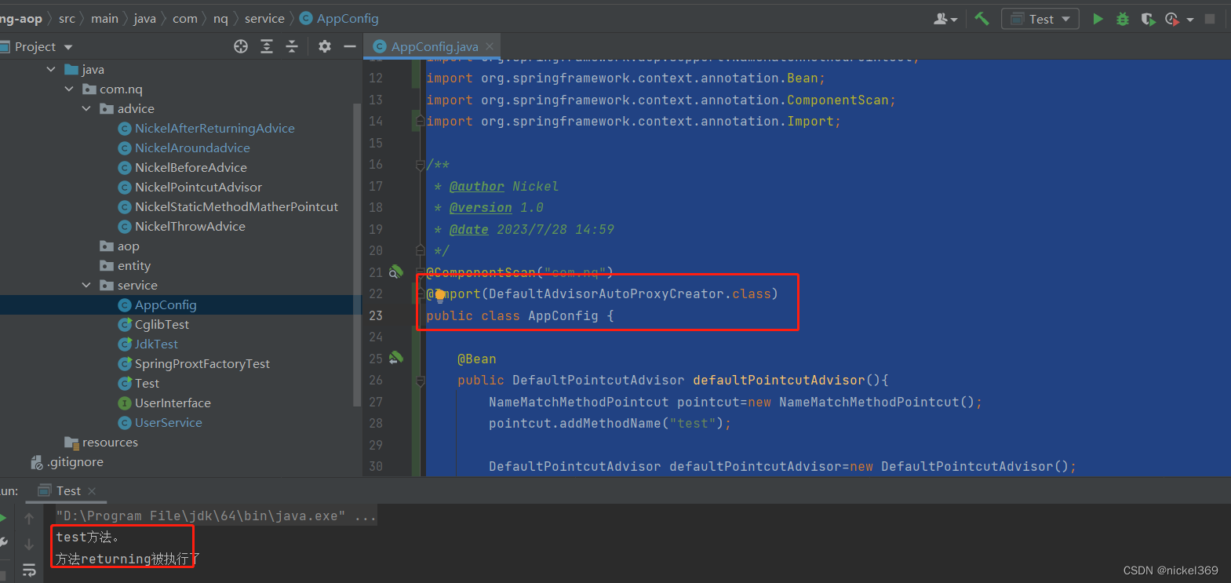1231x583 pixels.
Task: Open Test class in service package
Action: pyautogui.click(x=147, y=384)
